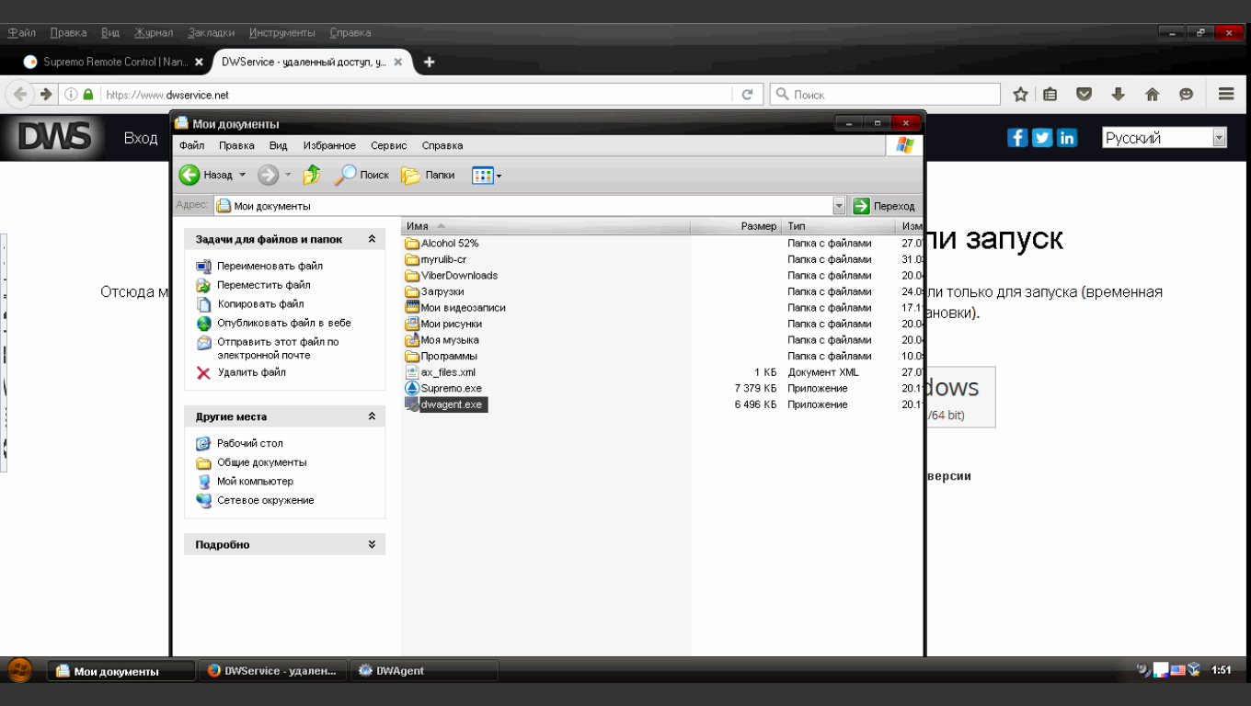
Task: Click the Forward arrow in Explorer toolbar
Action: [268, 175]
